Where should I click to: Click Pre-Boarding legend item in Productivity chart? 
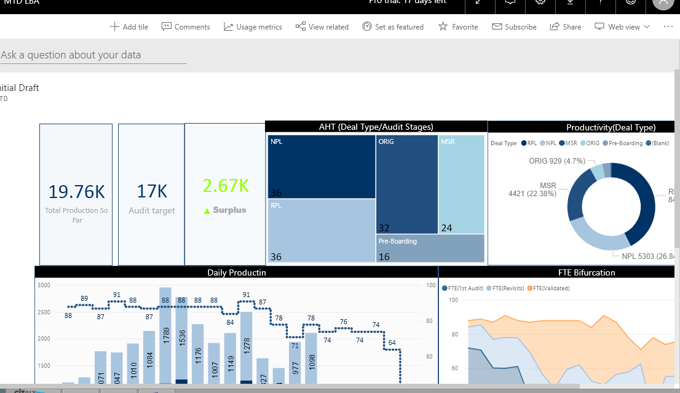(623, 143)
